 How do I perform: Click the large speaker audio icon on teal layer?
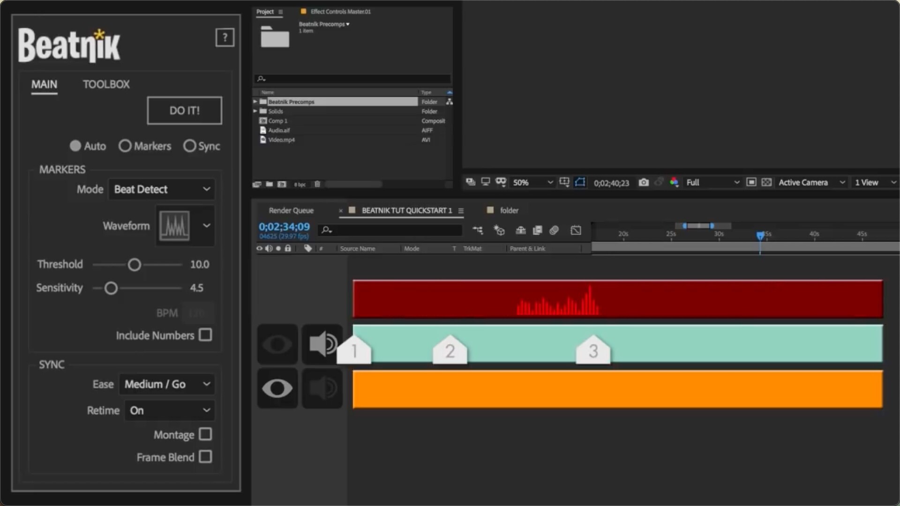(322, 344)
